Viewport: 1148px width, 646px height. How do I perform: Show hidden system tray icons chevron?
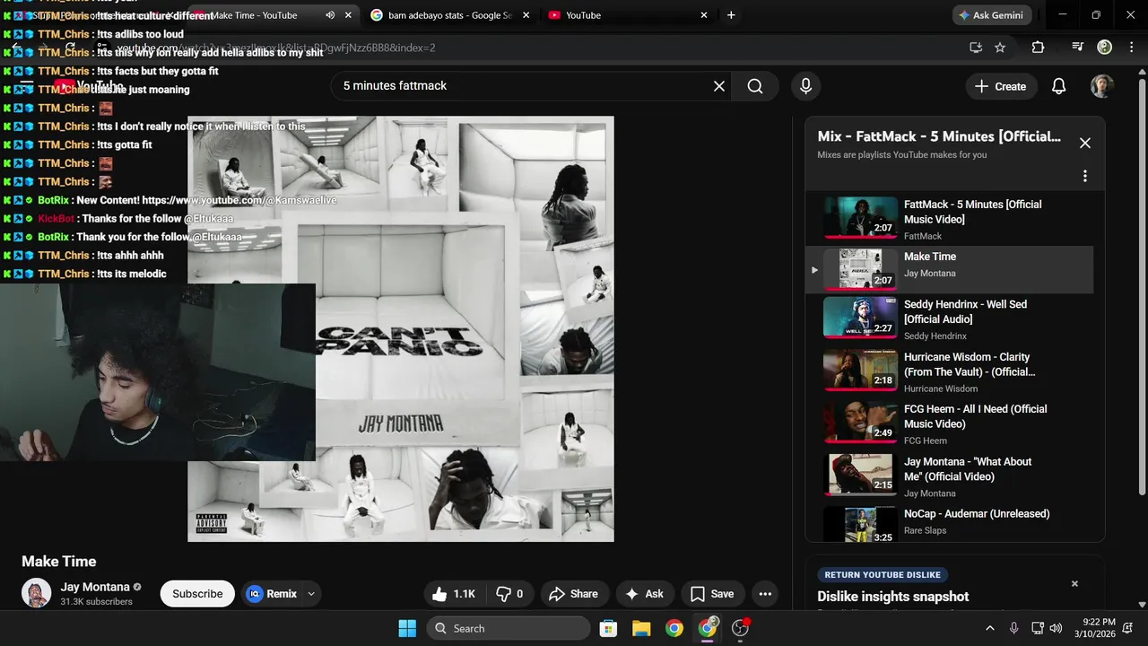click(x=990, y=628)
